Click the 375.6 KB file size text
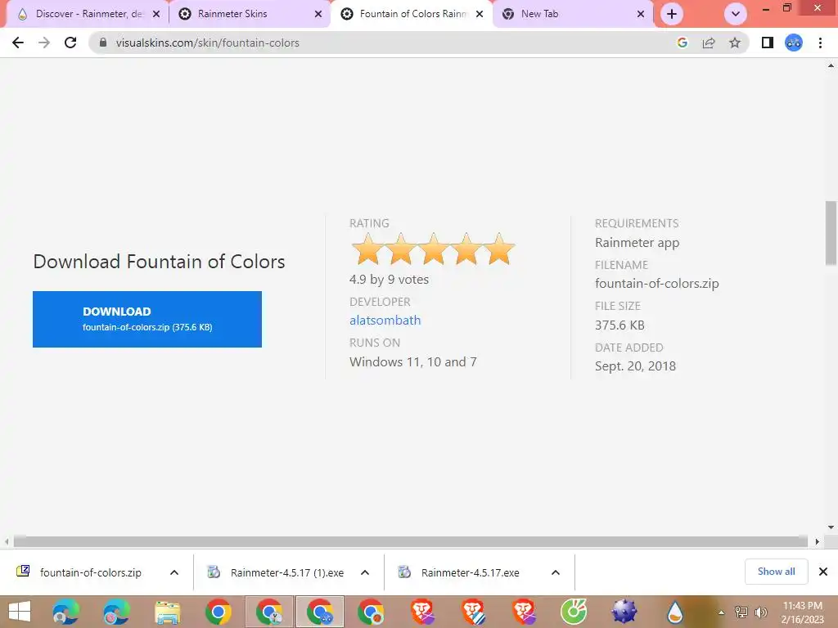838x628 pixels. (x=619, y=325)
